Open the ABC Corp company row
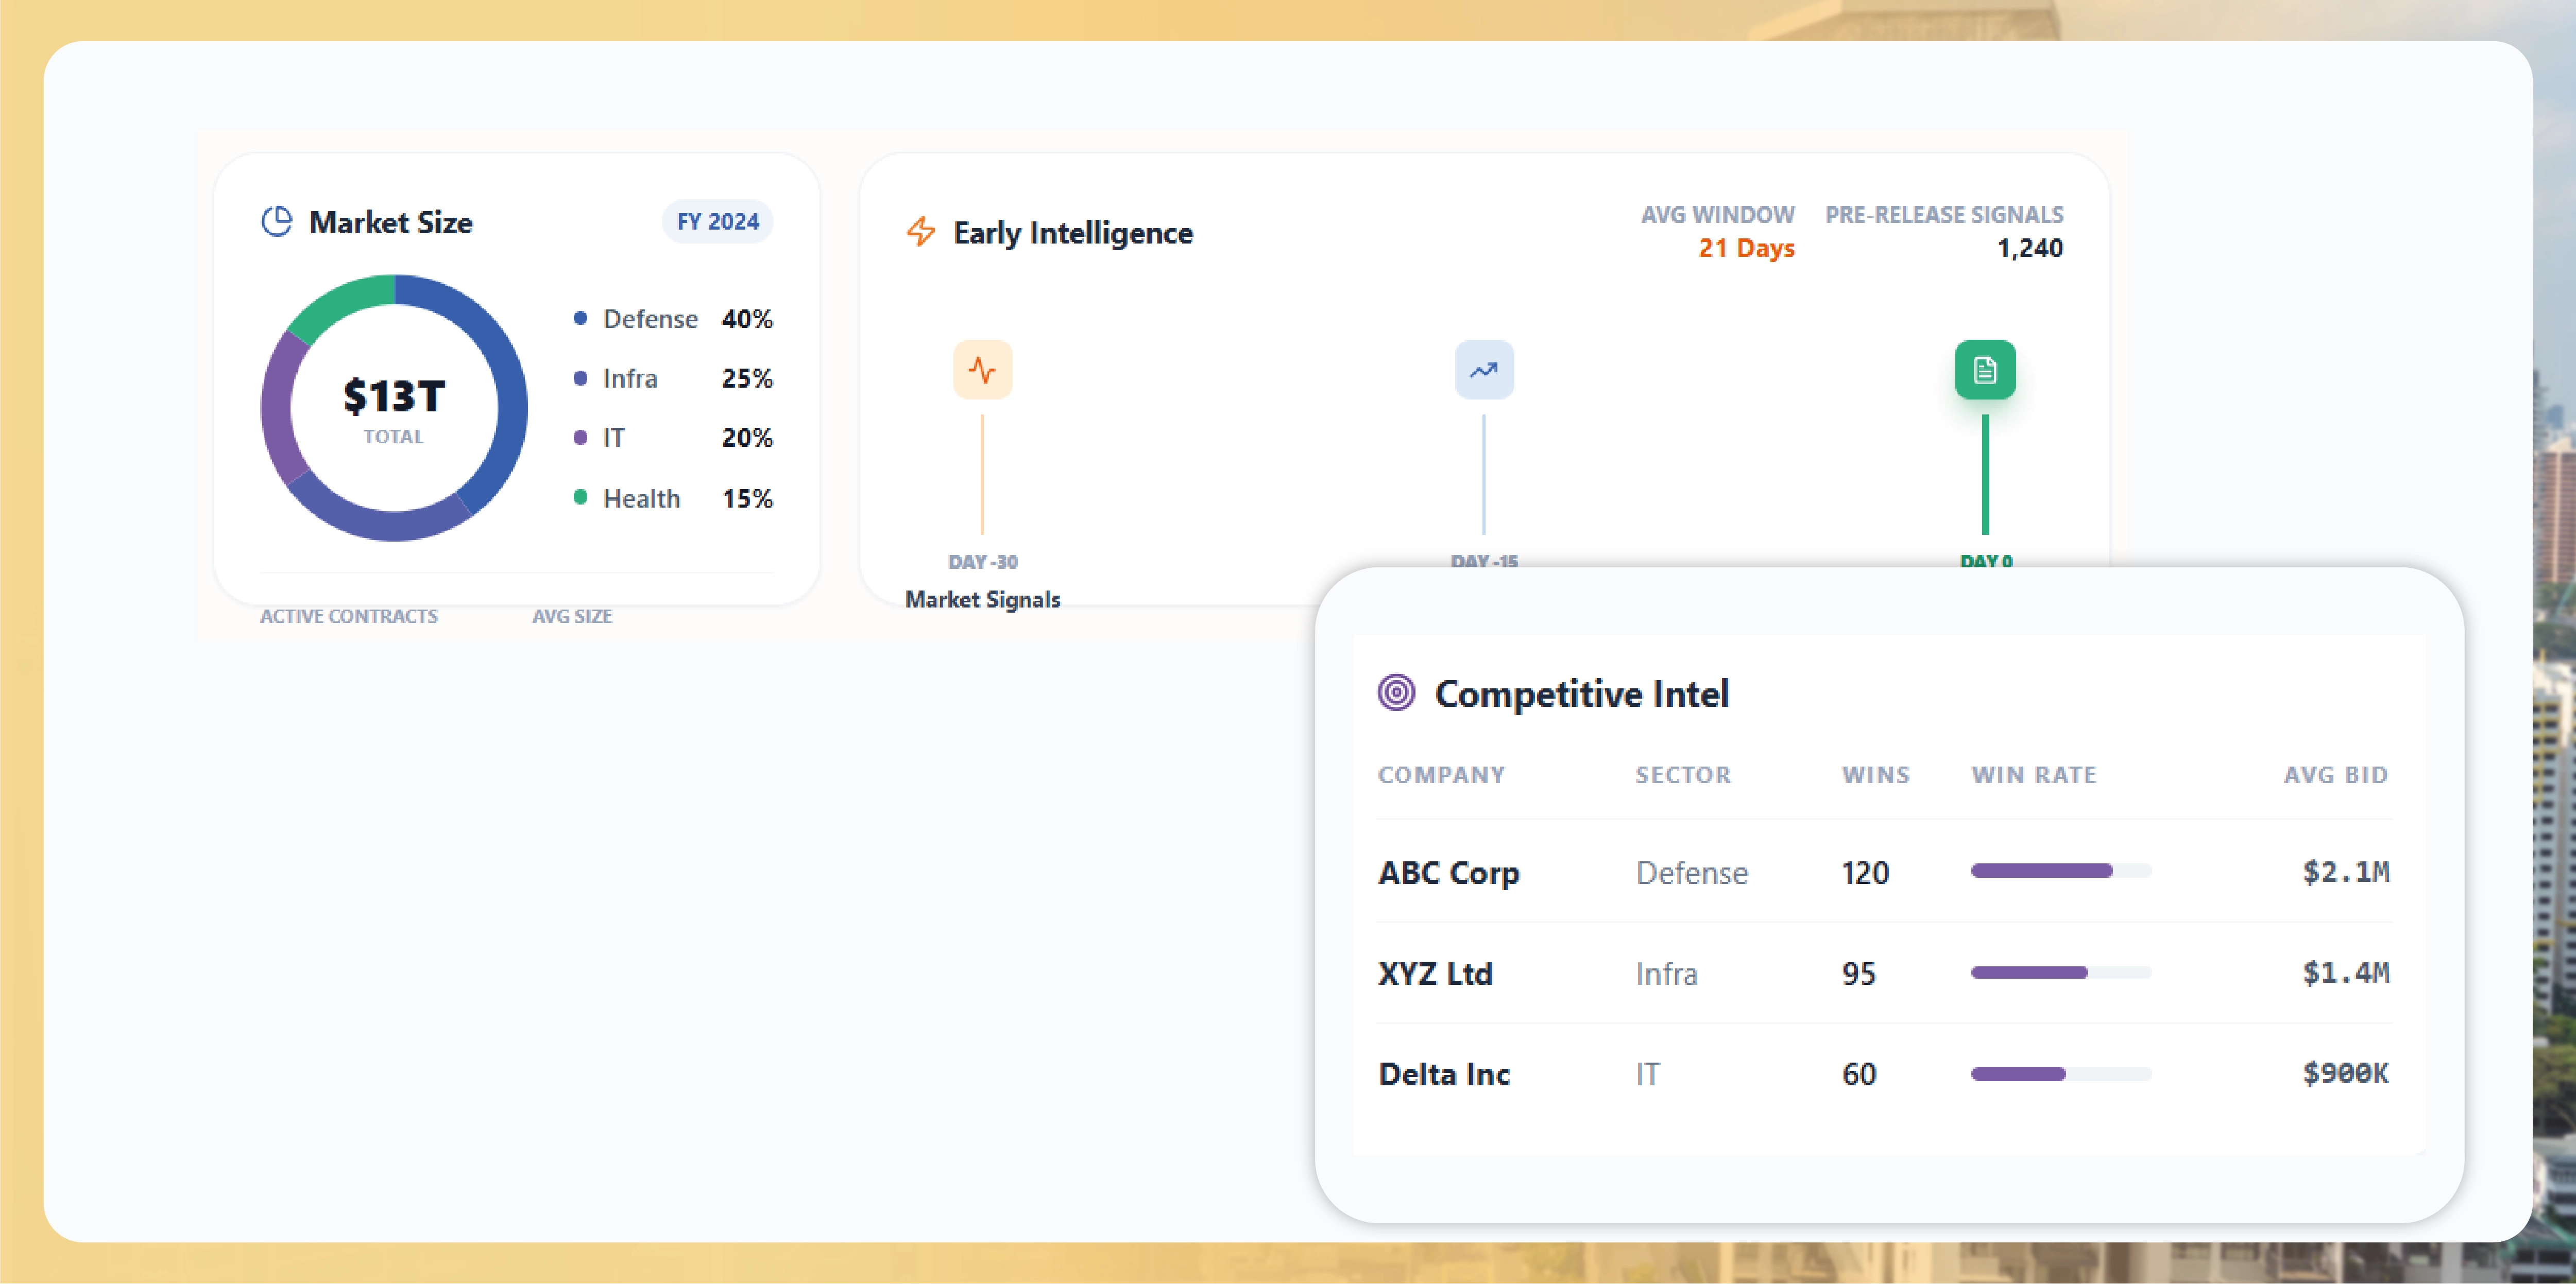 point(1448,873)
